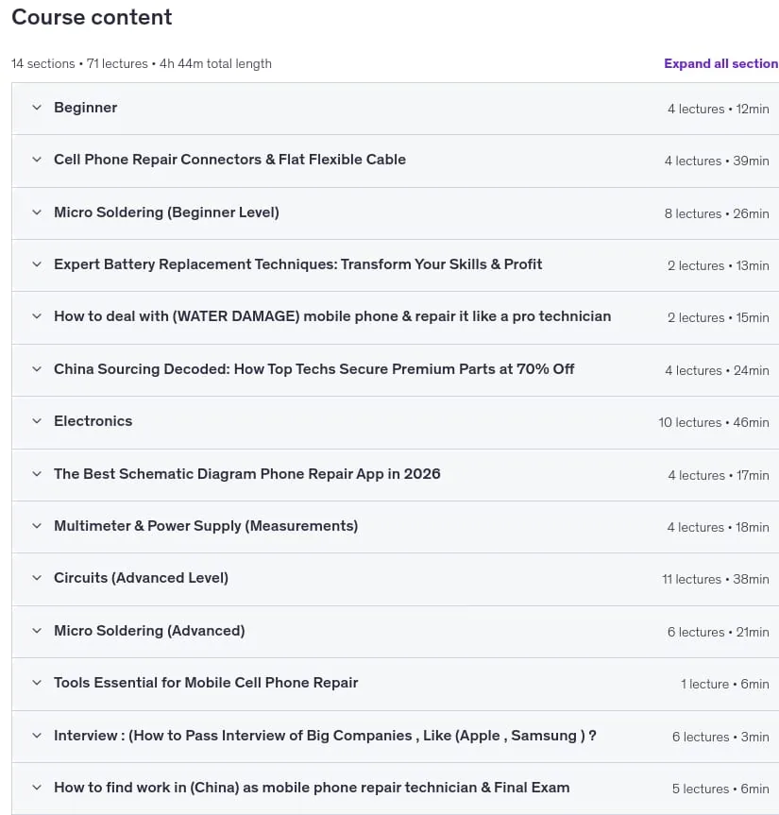
Task: Open Multimeter & Power Supply (Measurements) section
Action: pos(206,526)
